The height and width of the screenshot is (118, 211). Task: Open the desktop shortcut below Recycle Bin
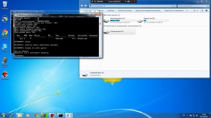point(5,20)
